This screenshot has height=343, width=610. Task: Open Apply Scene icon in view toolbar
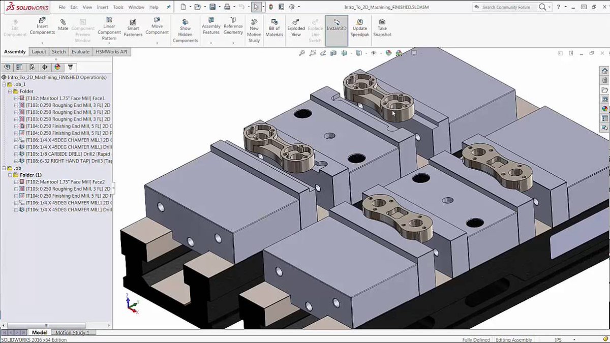pyautogui.click(x=399, y=53)
